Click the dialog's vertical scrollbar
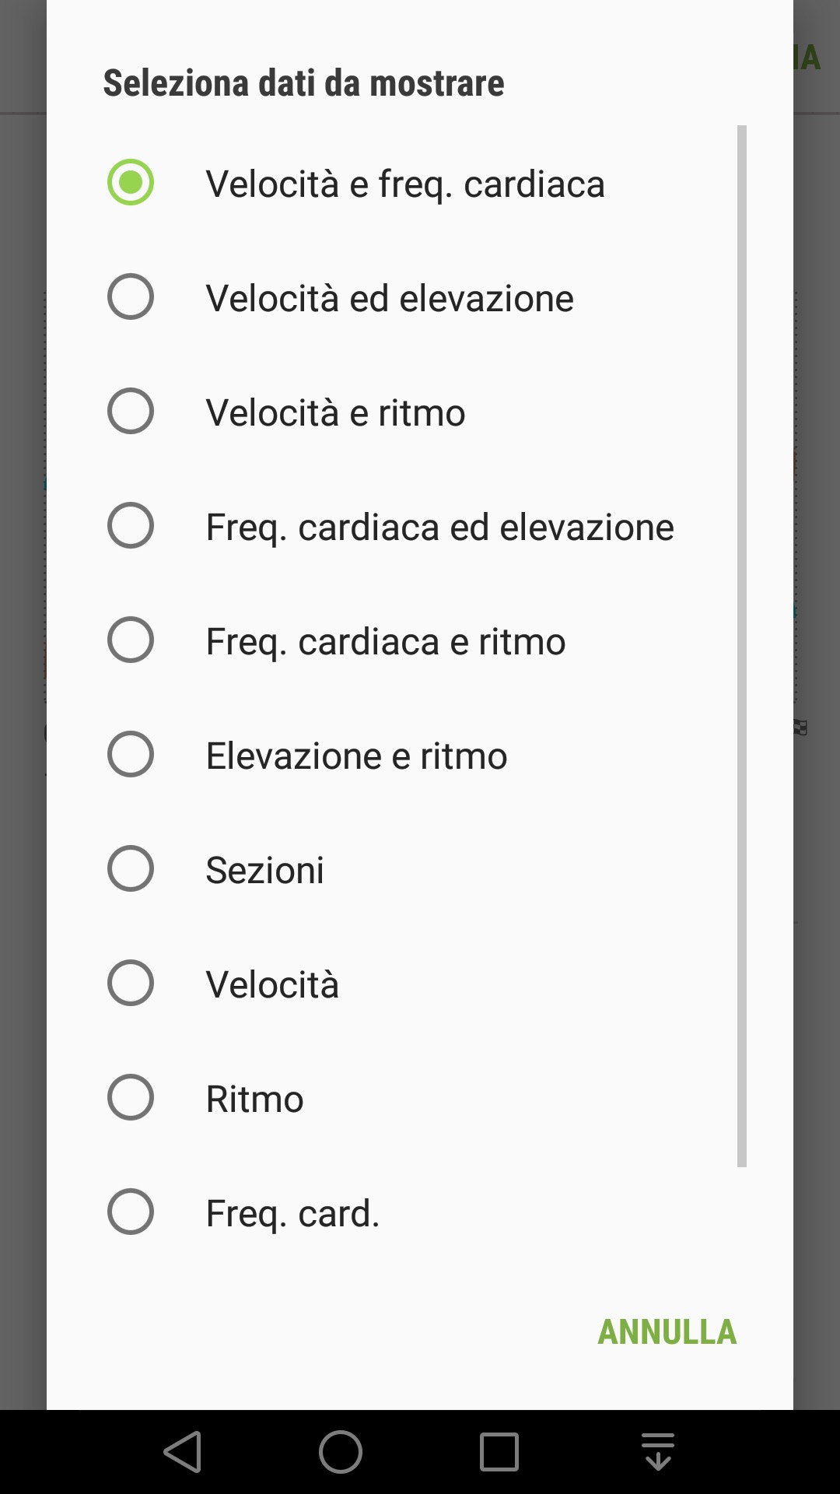Viewport: 840px width, 1494px height. tap(741, 646)
